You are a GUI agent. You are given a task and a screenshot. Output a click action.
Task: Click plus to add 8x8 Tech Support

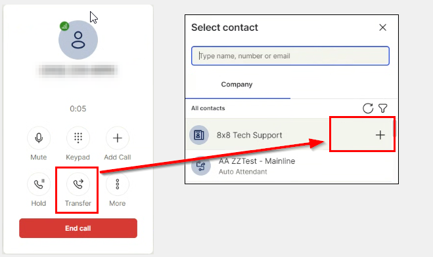pos(380,135)
